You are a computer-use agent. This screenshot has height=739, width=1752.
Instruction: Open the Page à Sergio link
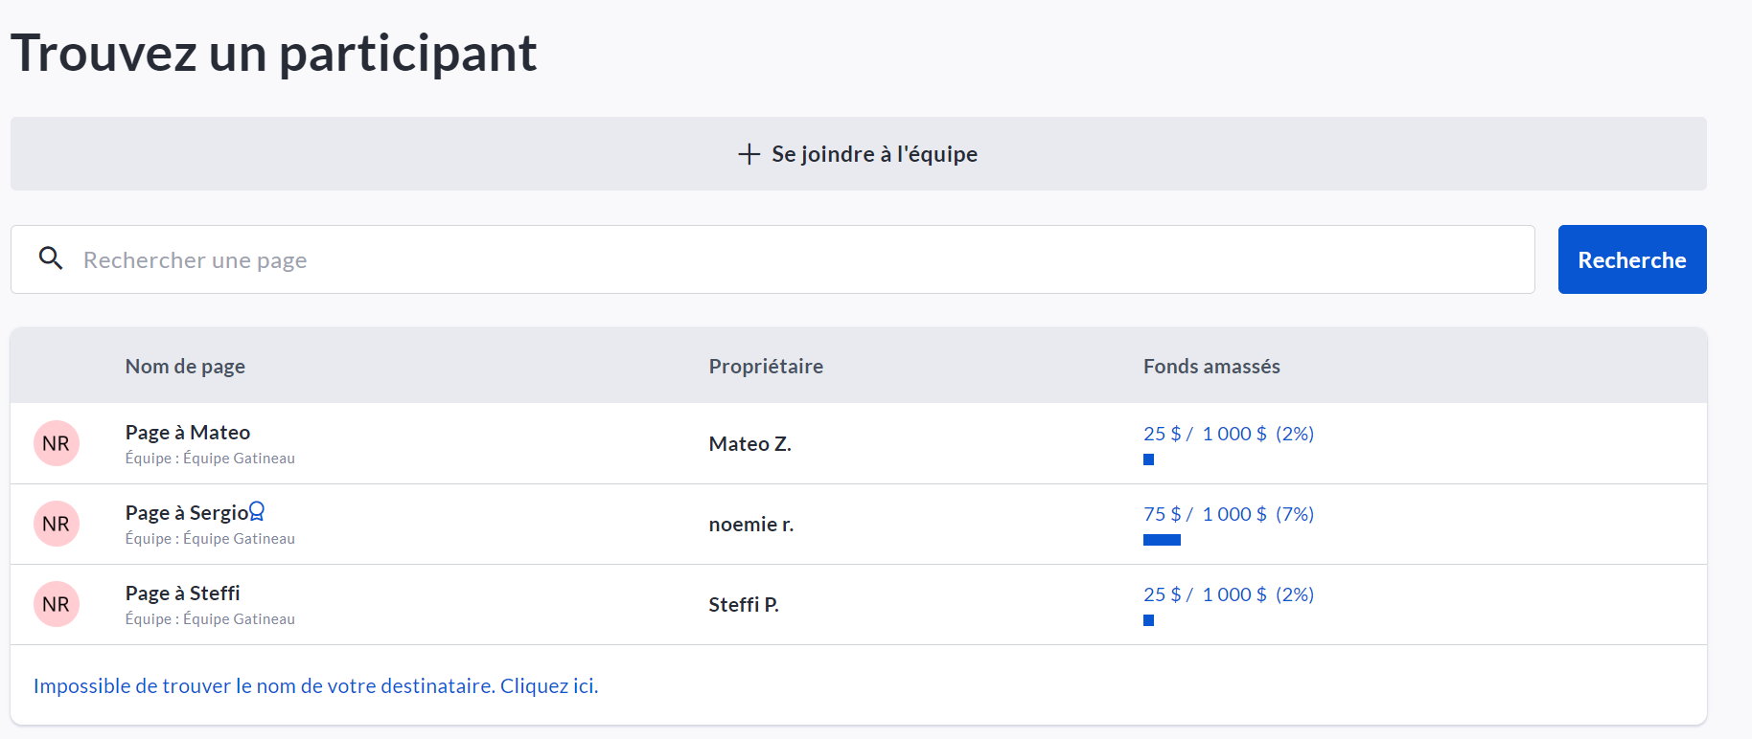click(x=187, y=513)
